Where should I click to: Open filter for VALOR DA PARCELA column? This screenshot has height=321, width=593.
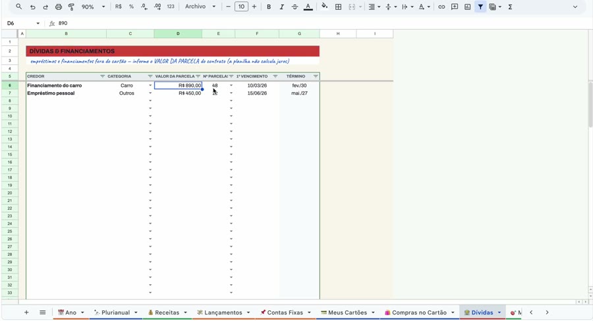(x=198, y=76)
